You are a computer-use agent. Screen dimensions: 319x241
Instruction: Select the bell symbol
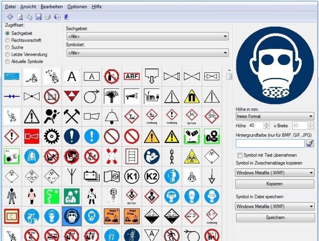point(112,116)
